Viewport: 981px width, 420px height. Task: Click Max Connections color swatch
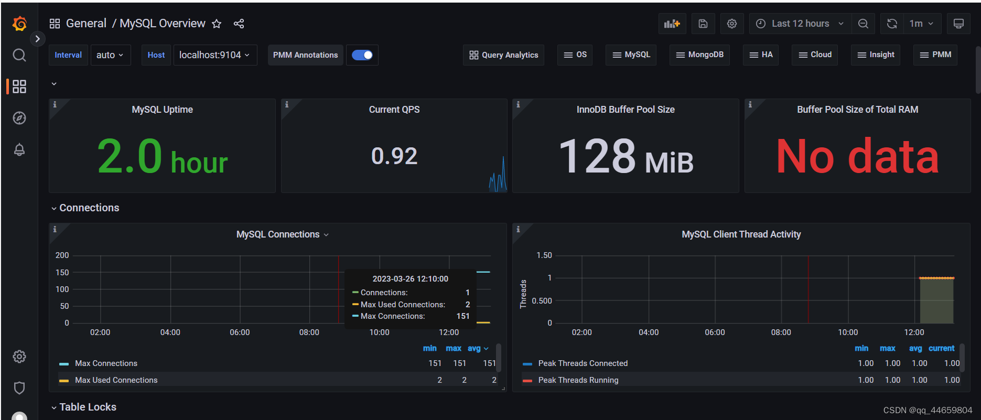64,364
